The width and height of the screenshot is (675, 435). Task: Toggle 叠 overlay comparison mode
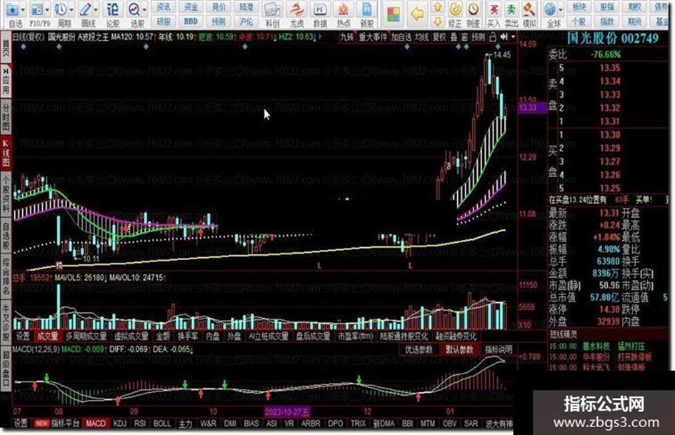click(x=454, y=38)
